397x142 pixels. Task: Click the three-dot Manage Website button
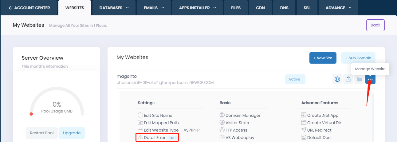(x=370, y=79)
